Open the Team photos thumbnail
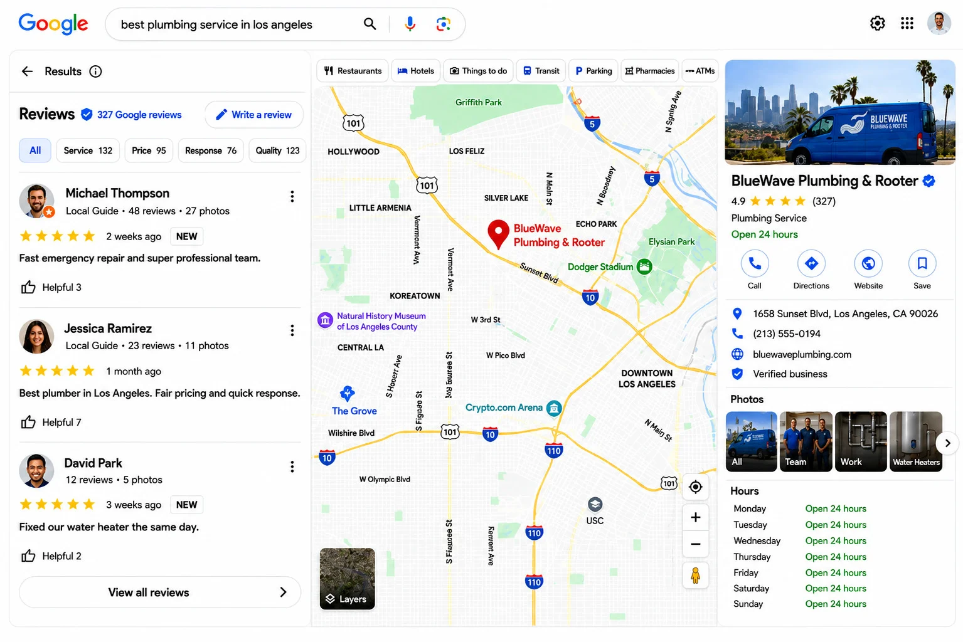The height and width of the screenshot is (642, 963). tap(806, 441)
